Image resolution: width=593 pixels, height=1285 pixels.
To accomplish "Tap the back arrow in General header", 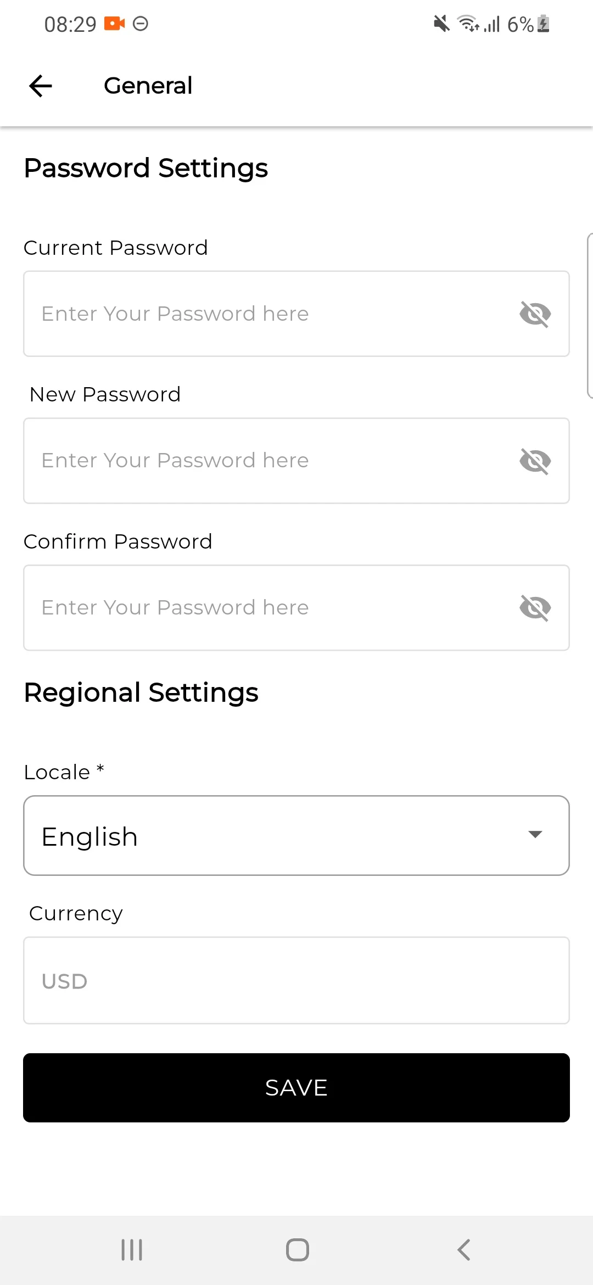I will pos(41,86).
